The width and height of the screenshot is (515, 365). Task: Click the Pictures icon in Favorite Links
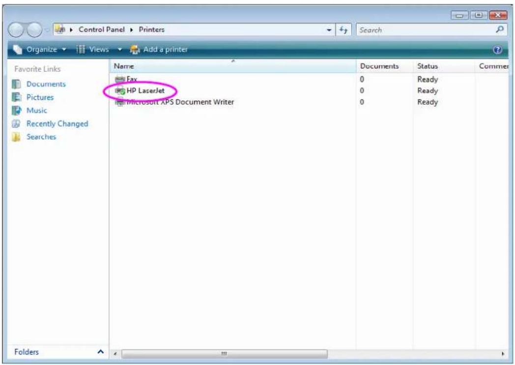point(16,97)
